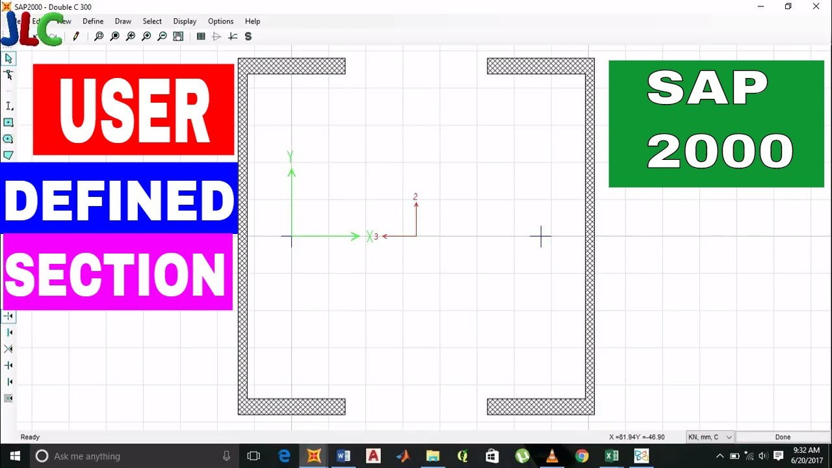Show hidden system tray icons
The height and width of the screenshot is (468, 832).
pyautogui.click(x=720, y=456)
